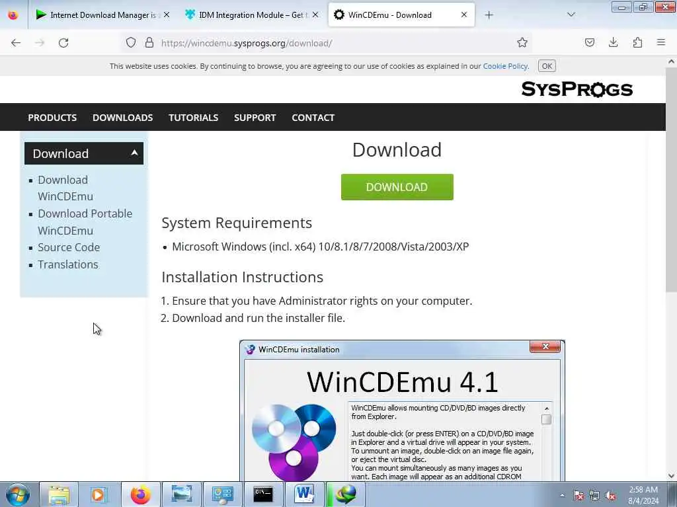
Task: Open the DOWNLOADS menu
Action: pos(122,118)
